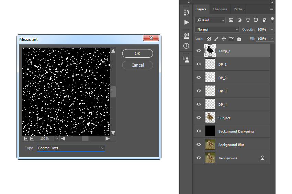Open the preview zoom percentage dropdown

57,138
